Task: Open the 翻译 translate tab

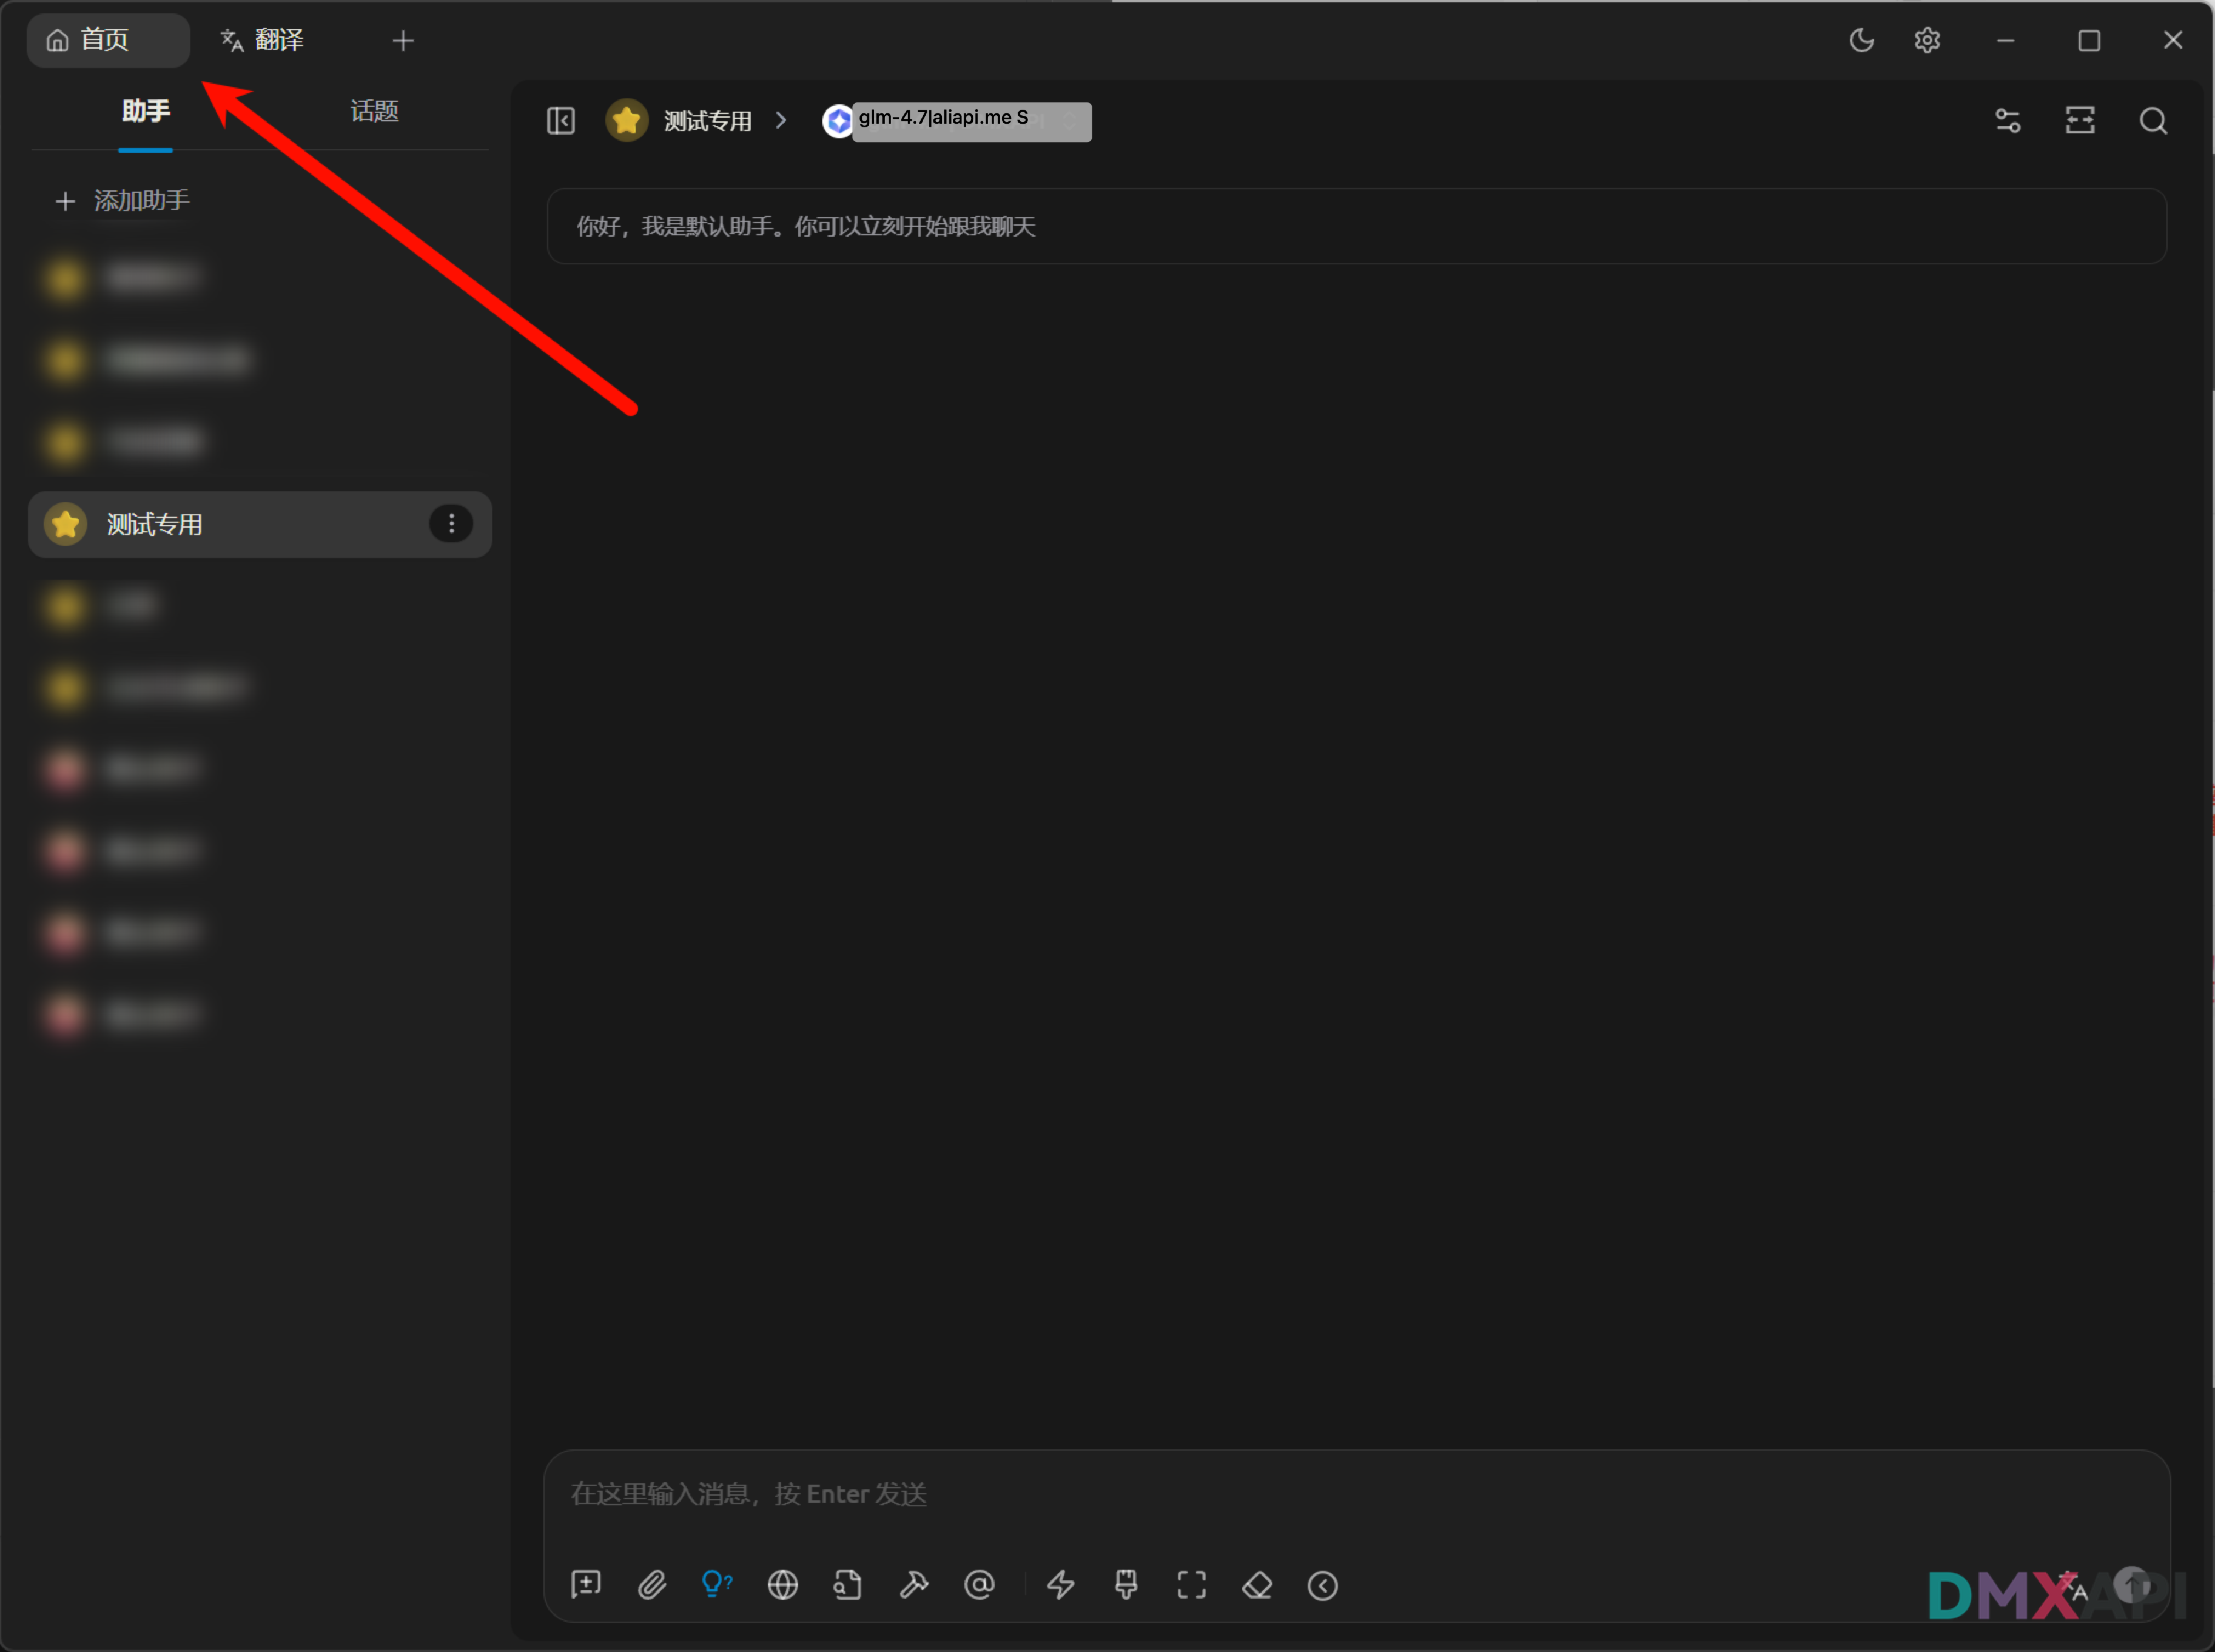Action: 262,40
